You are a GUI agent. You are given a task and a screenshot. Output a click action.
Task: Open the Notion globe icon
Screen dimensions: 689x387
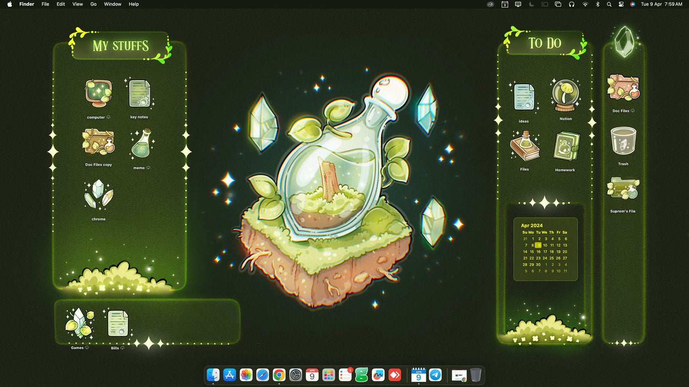click(x=565, y=95)
